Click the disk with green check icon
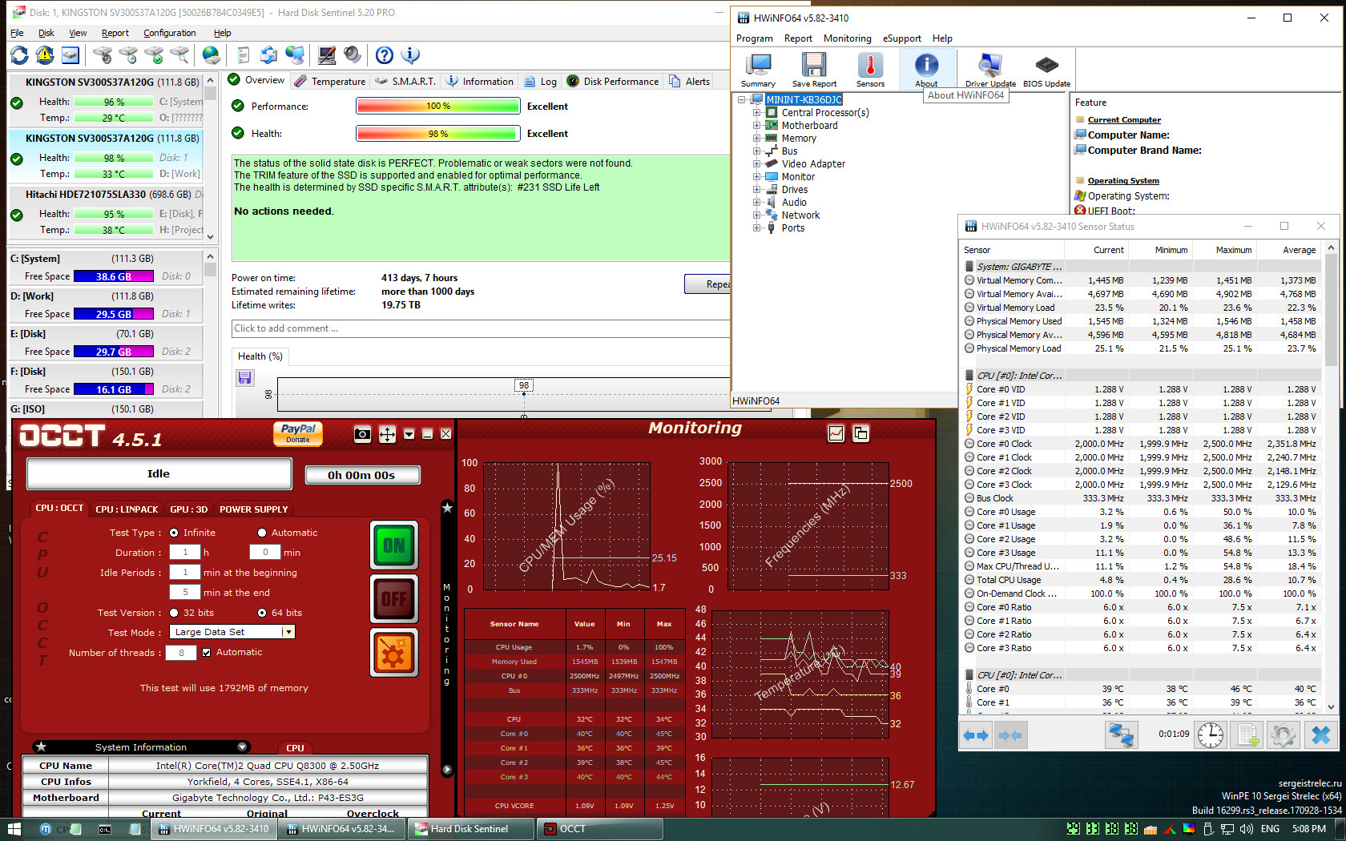1346x841 pixels. pos(154,55)
